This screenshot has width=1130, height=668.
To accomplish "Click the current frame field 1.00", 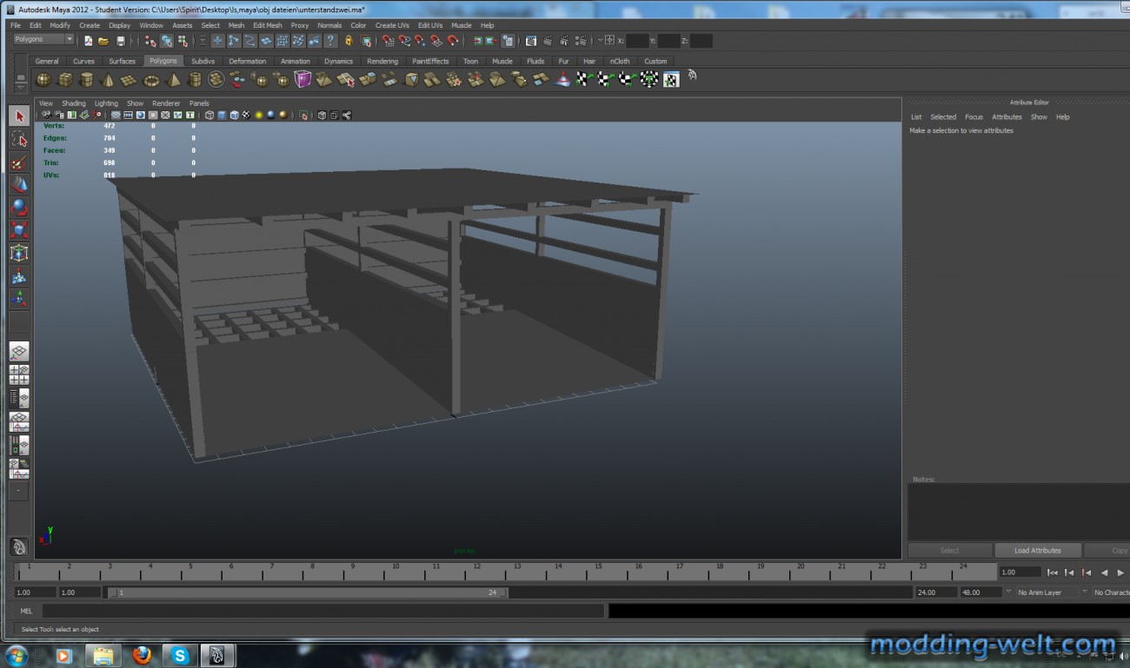I will pos(1020,572).
